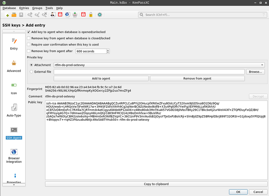269x196 pixels.
Task: Open the Database menu
Action: coord(9,8)
